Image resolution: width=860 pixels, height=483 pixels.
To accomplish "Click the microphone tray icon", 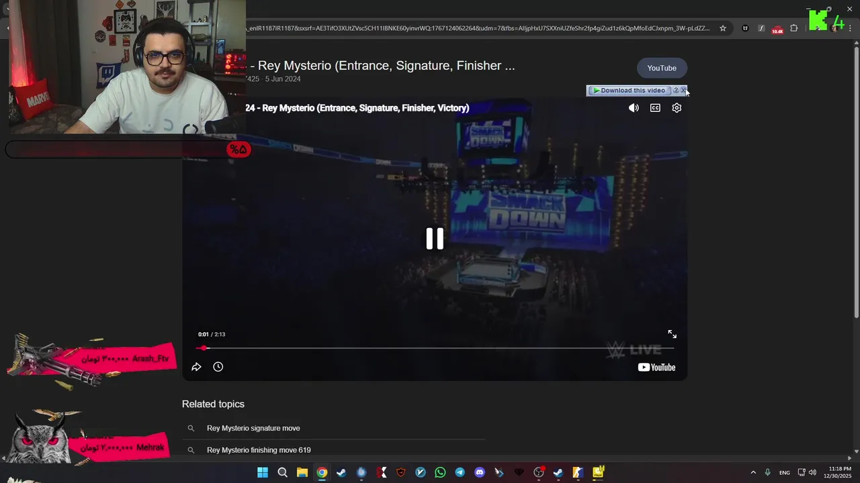I will 767,472.
